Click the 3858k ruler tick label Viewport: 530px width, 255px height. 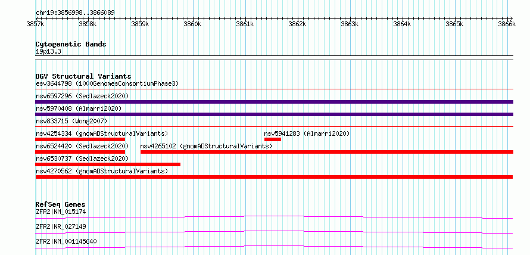88,24
